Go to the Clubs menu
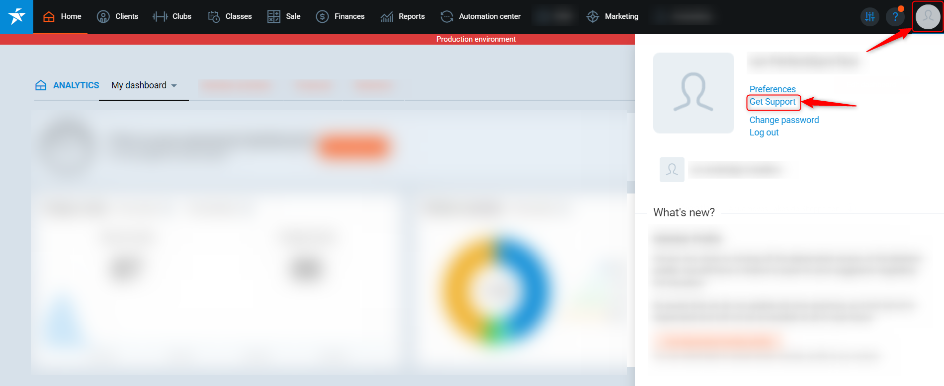This screenshot has width=944, height=386. click(172, 16)
